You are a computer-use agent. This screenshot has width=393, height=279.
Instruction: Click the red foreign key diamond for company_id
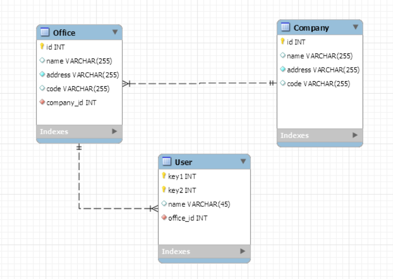click(42, 102)
